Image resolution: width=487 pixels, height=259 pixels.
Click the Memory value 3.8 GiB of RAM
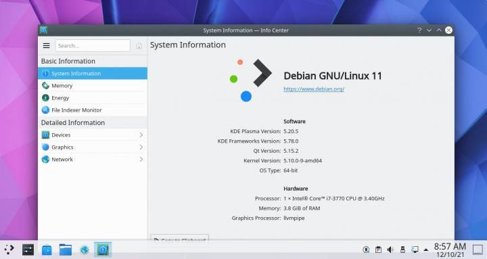click(x=302, y=208)
